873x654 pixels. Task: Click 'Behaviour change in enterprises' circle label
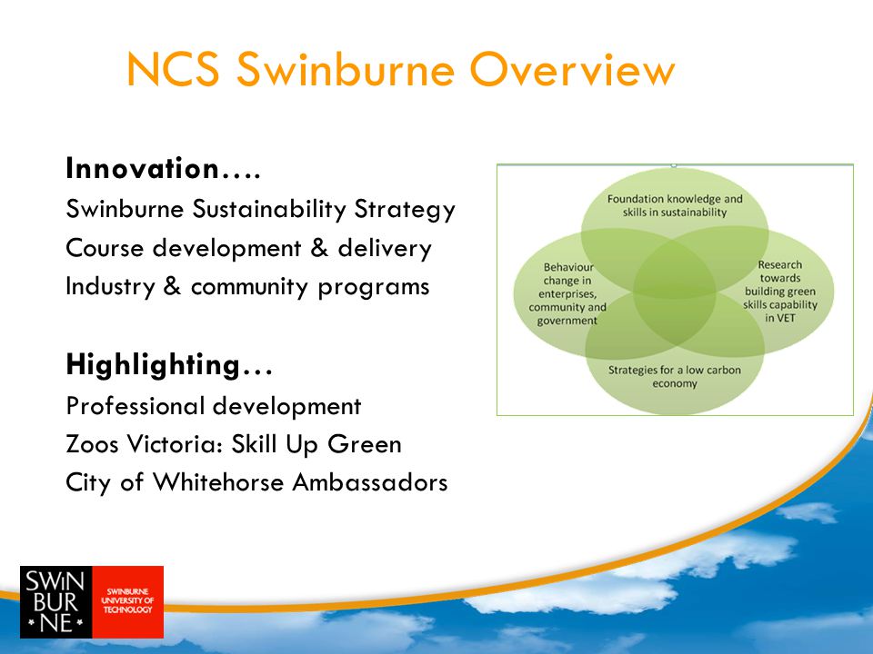click(x=567, y=293)
